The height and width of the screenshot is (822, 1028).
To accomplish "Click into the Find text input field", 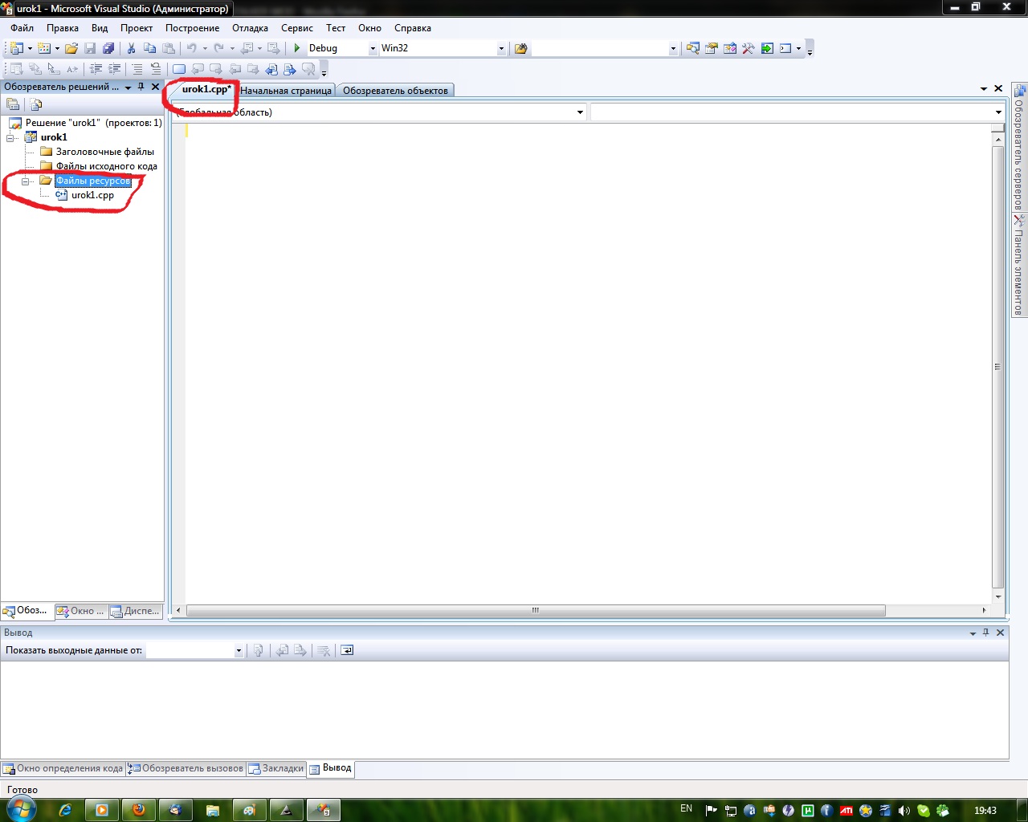I will click(599, 49).
